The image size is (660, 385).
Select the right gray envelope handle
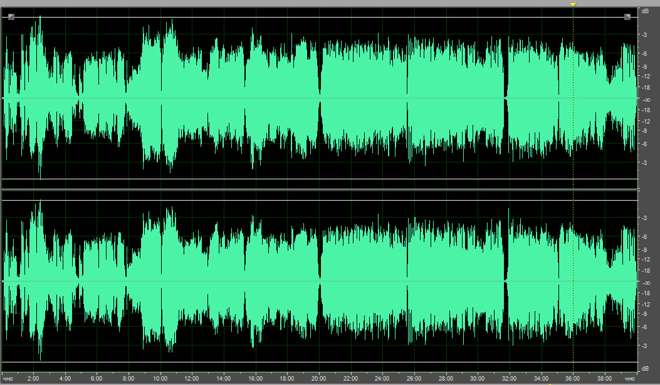627,17
